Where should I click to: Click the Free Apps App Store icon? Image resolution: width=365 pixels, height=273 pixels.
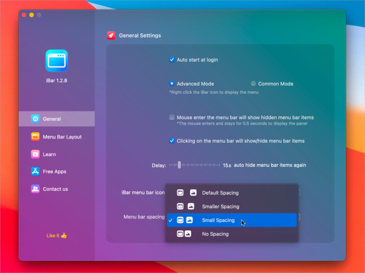(x=35, y=171)
